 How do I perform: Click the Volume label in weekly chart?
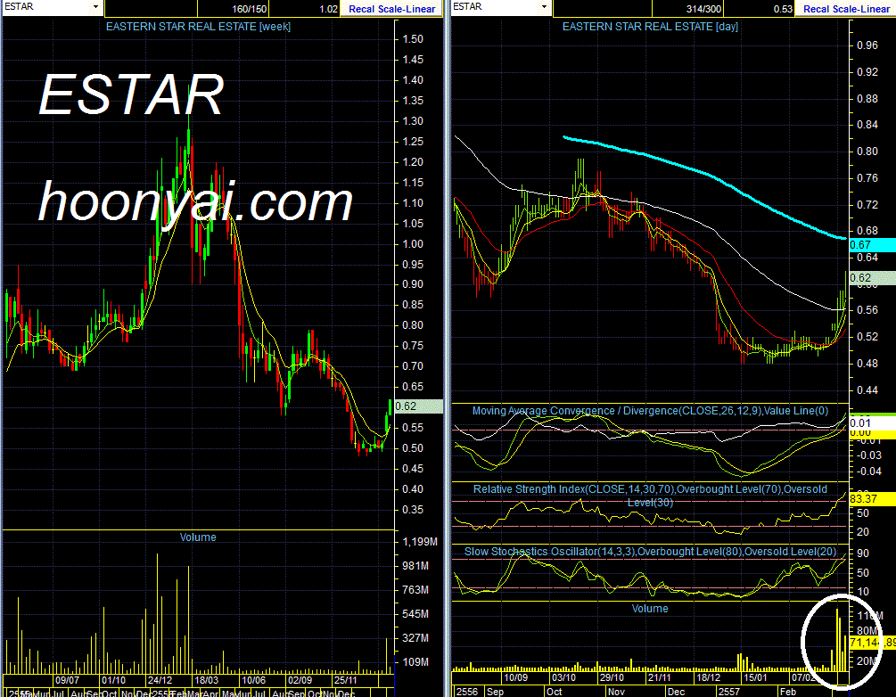pos(198,537)
